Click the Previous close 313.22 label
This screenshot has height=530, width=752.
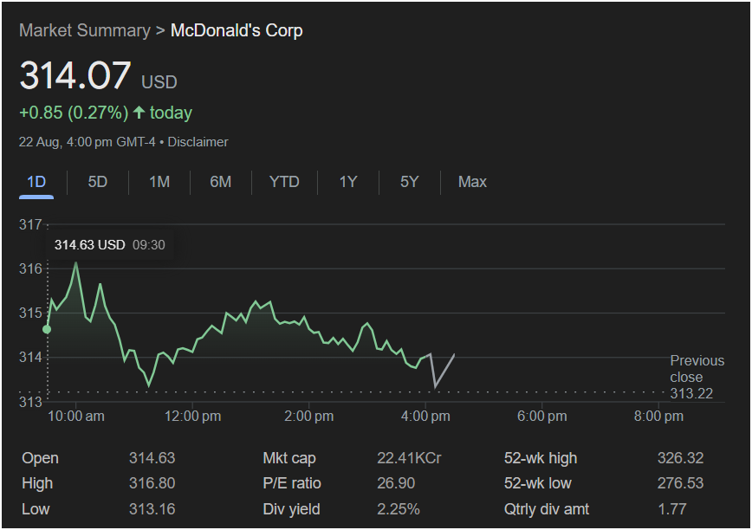click(x=697, y=377)
